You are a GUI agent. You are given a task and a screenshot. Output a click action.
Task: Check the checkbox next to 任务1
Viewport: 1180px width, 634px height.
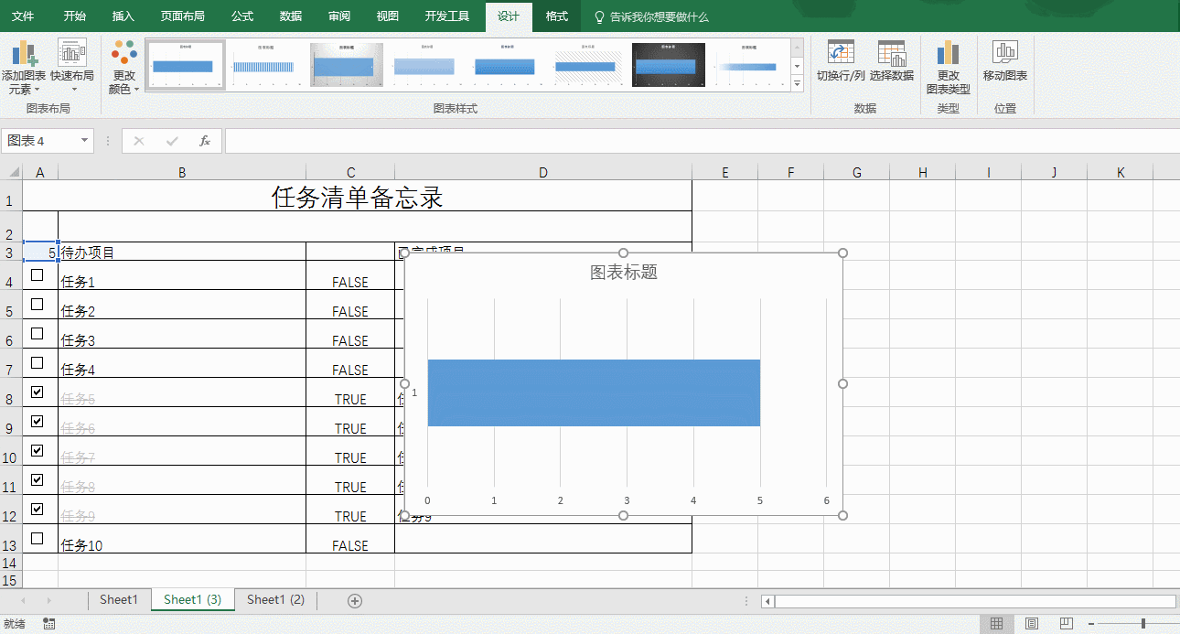click(38, 274)
